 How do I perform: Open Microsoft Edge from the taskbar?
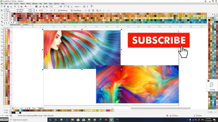67,120
